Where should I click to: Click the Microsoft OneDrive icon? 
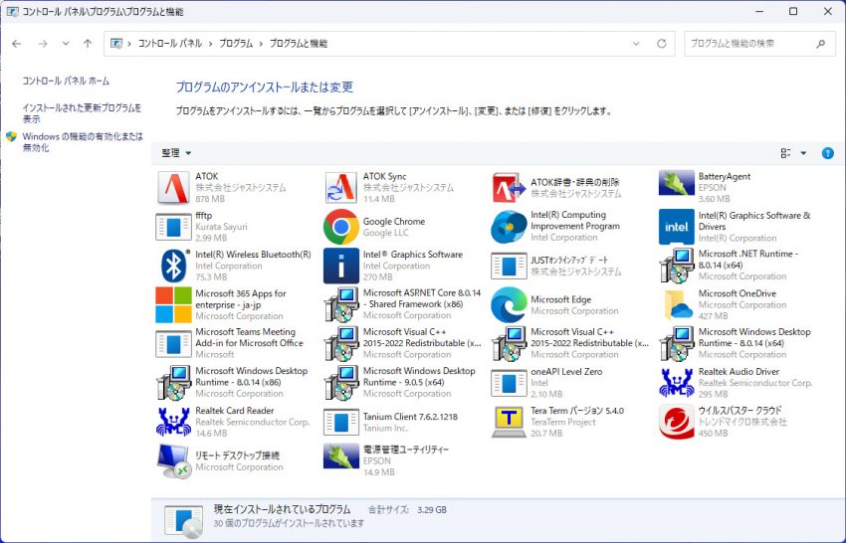coord(677,304)
